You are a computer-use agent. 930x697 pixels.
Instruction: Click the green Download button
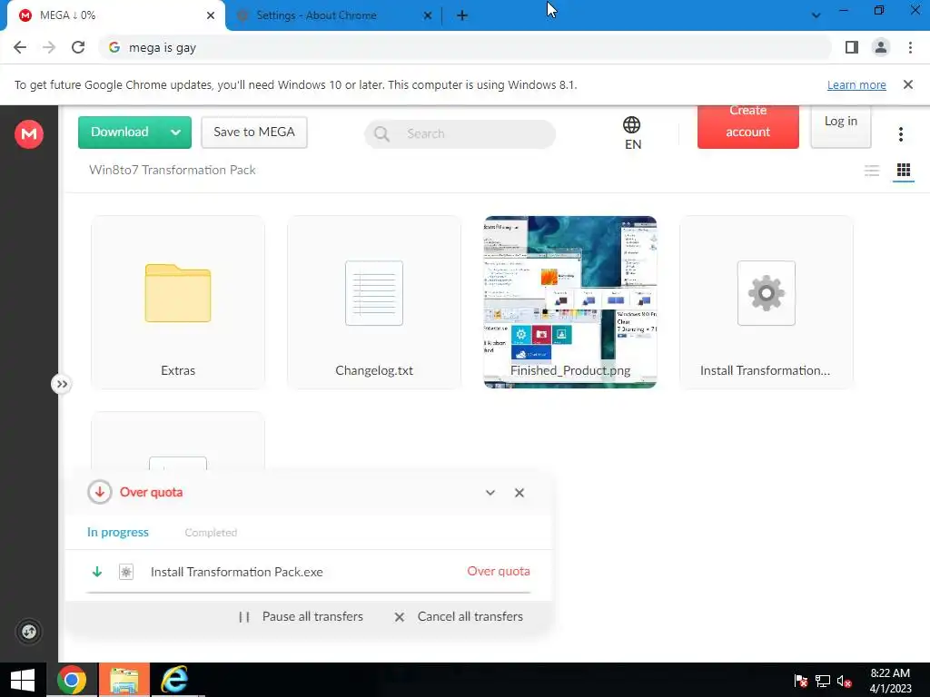pyautogui.click(x=119, y=133)
